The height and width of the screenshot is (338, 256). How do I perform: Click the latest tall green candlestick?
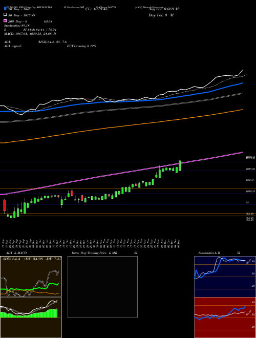[180, 165]
